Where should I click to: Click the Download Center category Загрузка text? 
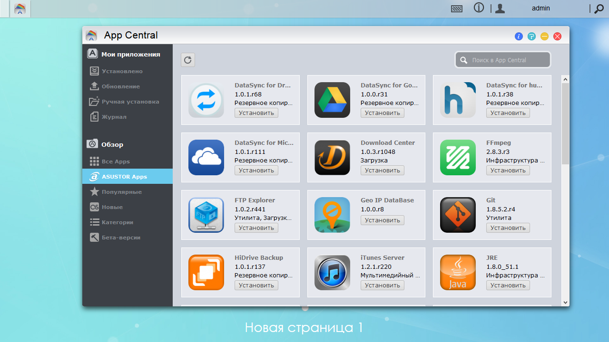[x=374, y=161]
